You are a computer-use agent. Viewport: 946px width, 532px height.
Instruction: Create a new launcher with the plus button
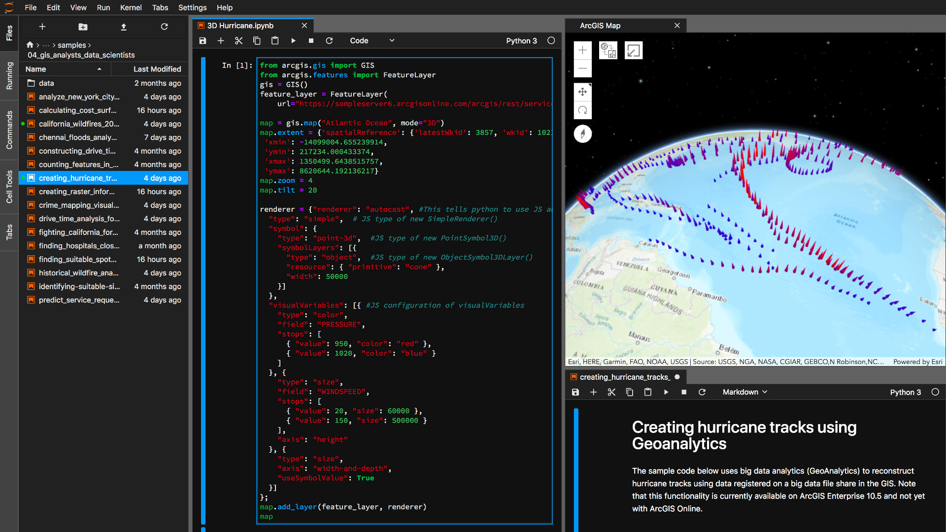42,27
